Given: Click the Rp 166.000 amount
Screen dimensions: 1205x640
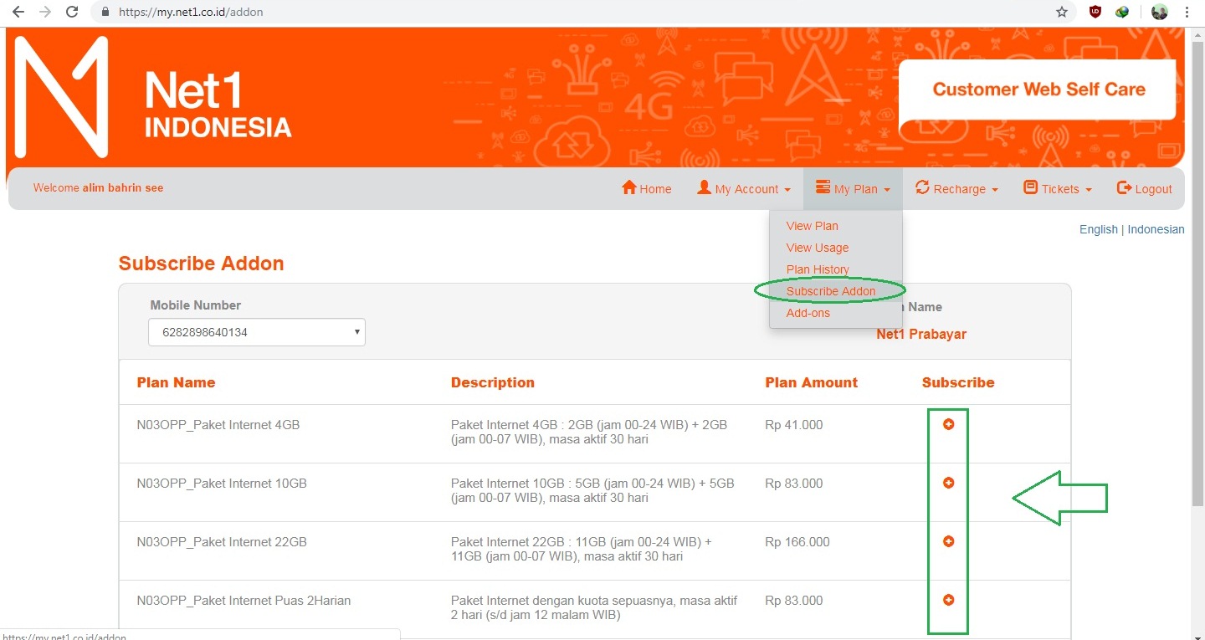Looking at the screenshot, I should (x=797, y=542).
